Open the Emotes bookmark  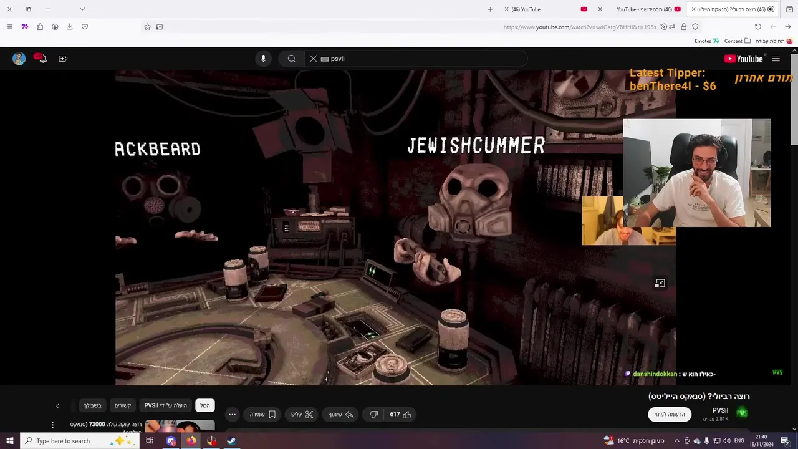[707, 41]
